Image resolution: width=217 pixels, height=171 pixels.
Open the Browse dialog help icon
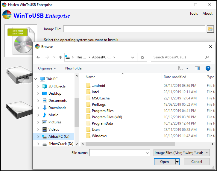pyautogui.click(x=208, y=68)
